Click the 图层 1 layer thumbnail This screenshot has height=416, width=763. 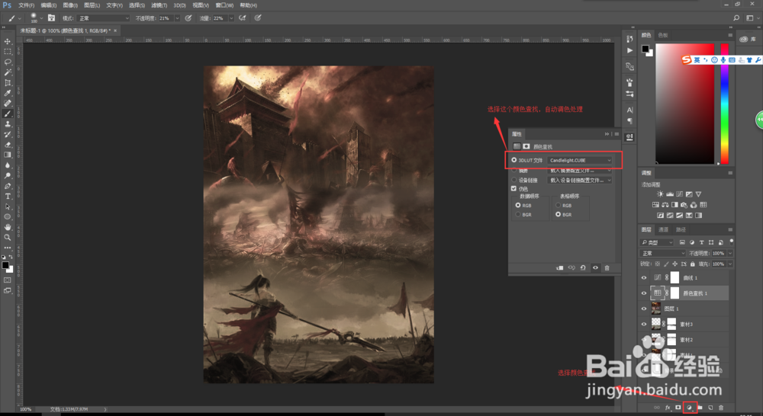656,309
